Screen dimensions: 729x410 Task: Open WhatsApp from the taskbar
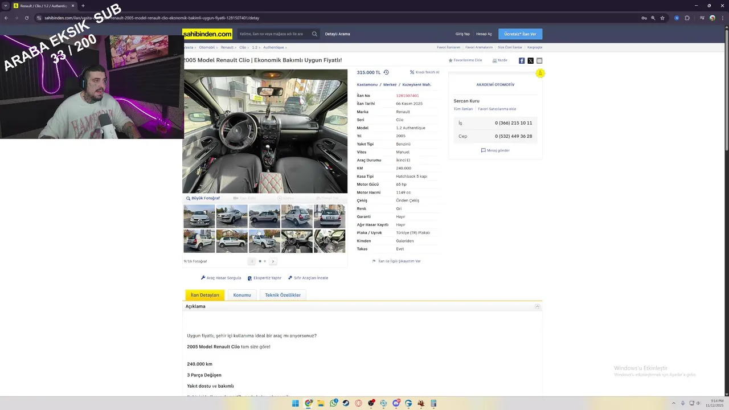[333, 403]
